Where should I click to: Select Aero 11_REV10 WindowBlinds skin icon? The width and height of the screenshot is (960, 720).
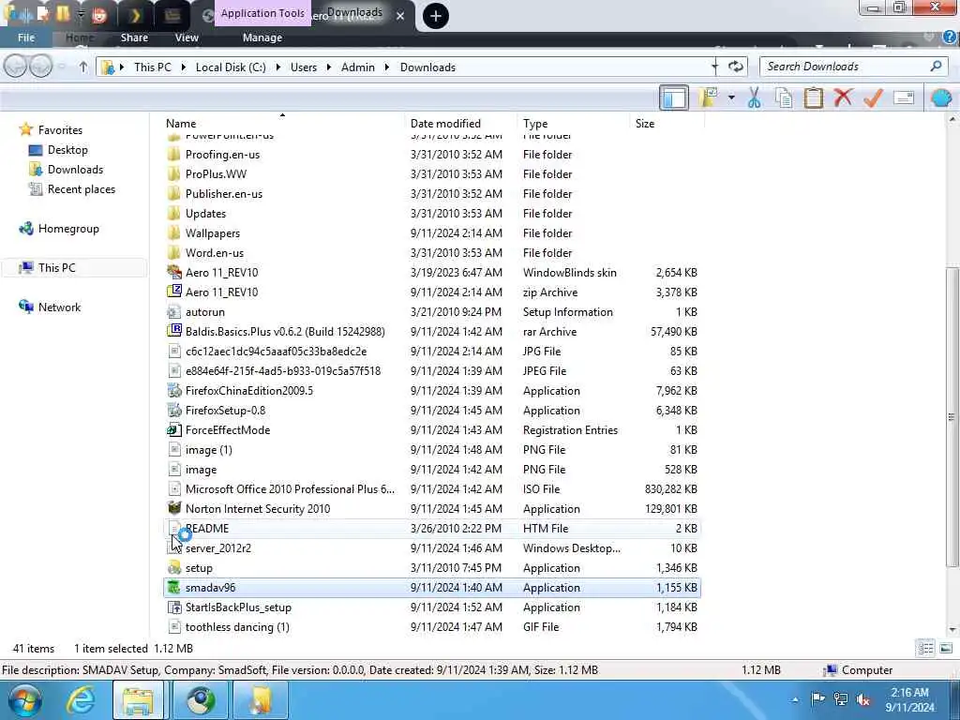pyautogui.click(x=173, y=273)
